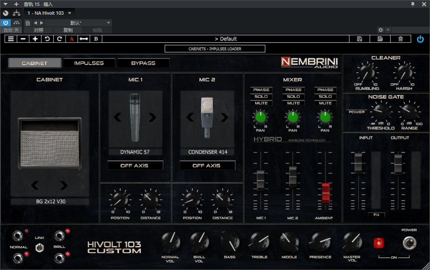Add a new insert with plus icon

[x=16, y=4]
